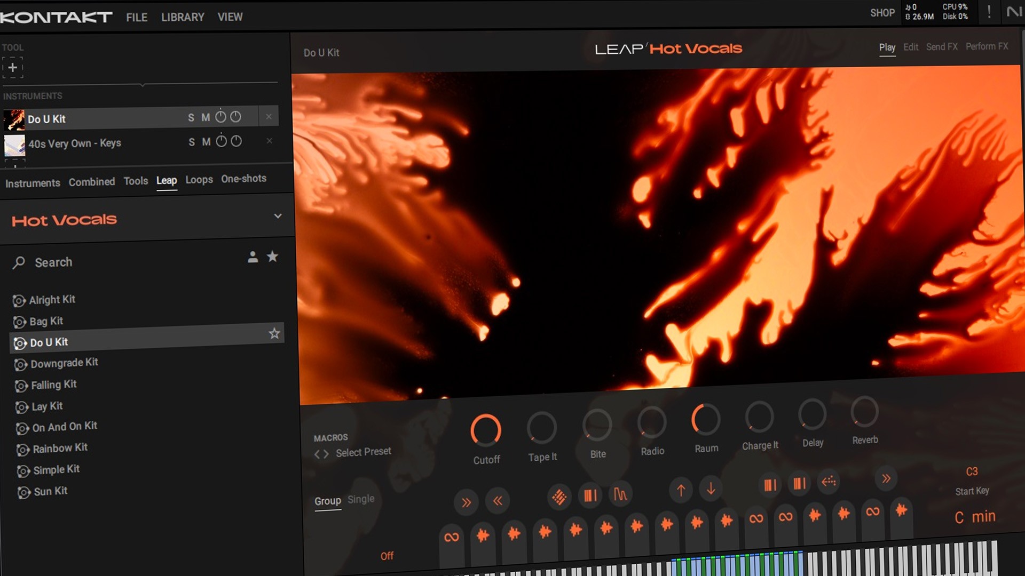Load the Alright Kit preset
The height and width of the screenshot is (576, 1025).
point(52,300)
